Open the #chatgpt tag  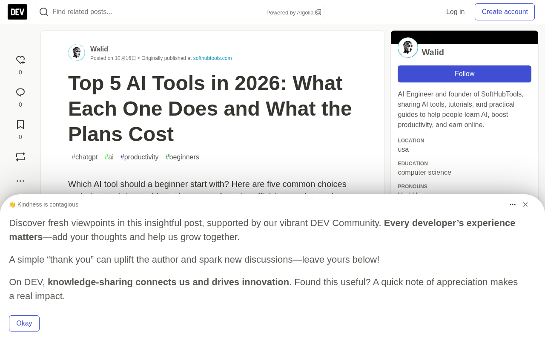coord(85,157)
